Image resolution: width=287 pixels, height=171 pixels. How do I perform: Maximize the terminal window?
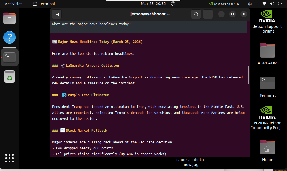pyautogui.click(x=233, y=14)
